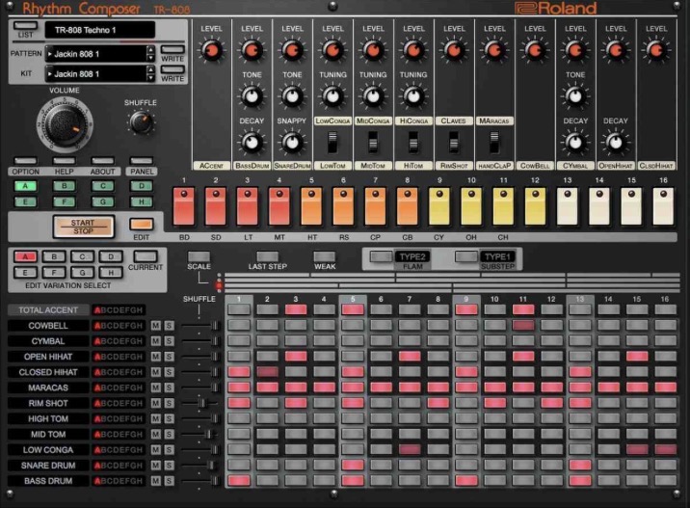This screenshot has width=690, height=508.
Task: Toggle the SUBSTEP TYPE1 switch
Action: point(466,256)
